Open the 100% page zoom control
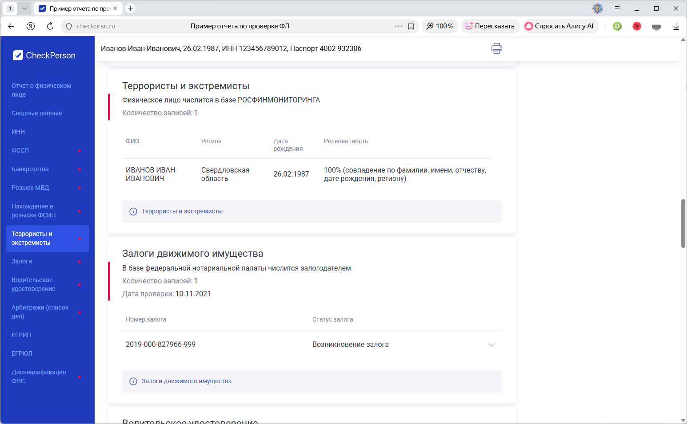Screen dimensions: 687x424 tap(439, 26)
